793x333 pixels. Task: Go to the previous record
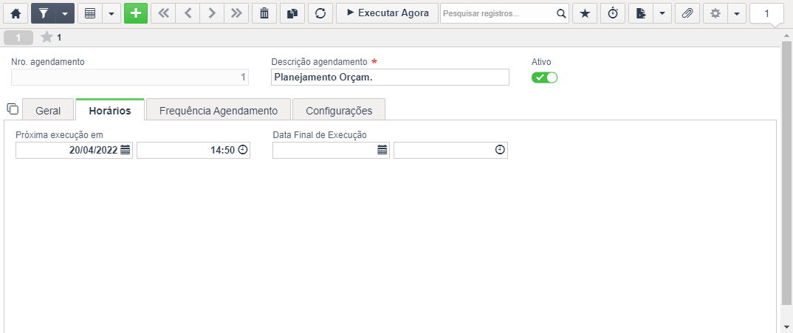pos(188,14)
